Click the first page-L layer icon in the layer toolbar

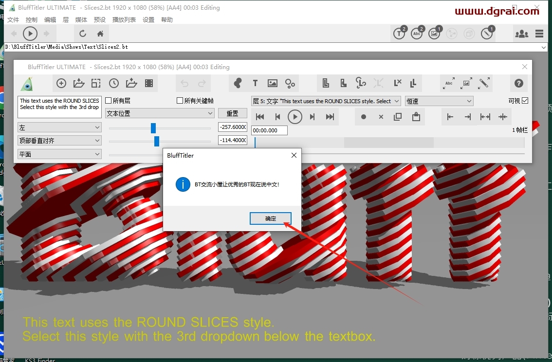pos(326,83)
